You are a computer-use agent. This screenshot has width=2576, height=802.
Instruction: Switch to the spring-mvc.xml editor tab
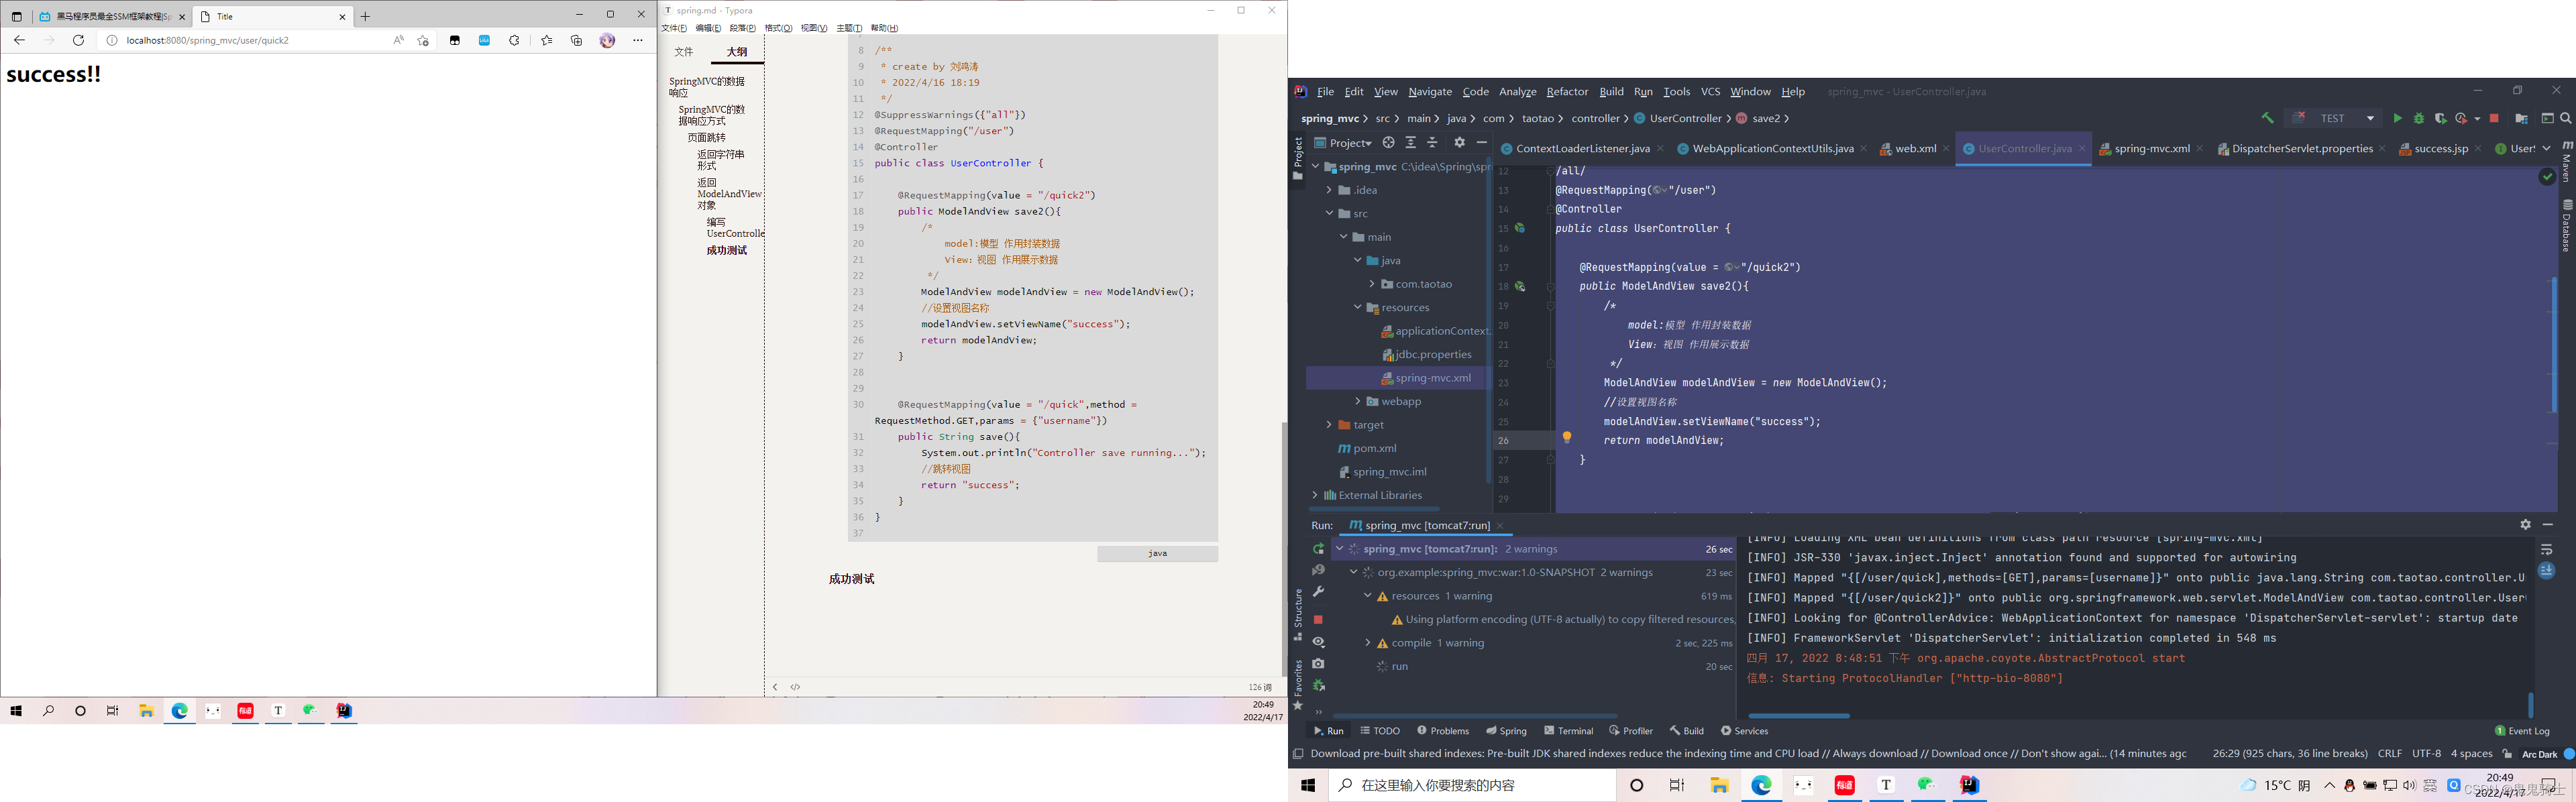[2151, 148]
